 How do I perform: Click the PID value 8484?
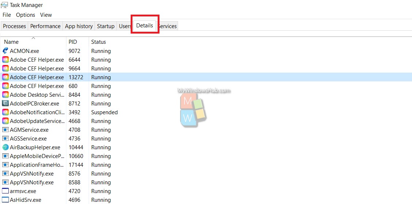74,95
